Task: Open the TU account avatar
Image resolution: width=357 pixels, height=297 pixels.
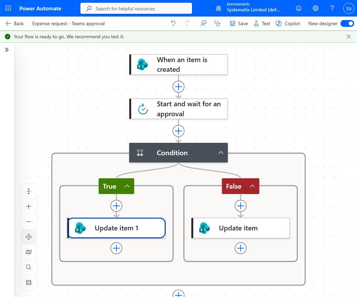Action: [349, 9]
